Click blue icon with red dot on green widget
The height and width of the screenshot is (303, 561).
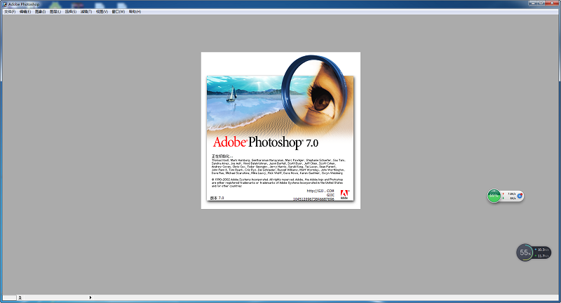tap(520, 196)
